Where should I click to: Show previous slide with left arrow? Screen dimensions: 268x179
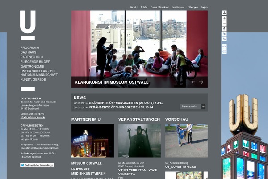[193, 82]
